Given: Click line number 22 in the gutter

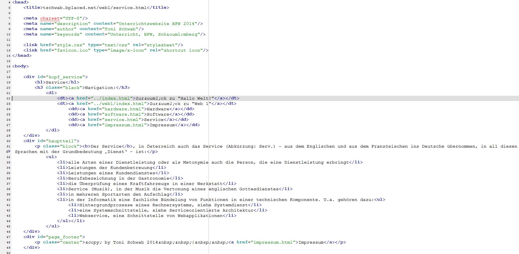Looking at the screenshot, I should coord(8,99).
